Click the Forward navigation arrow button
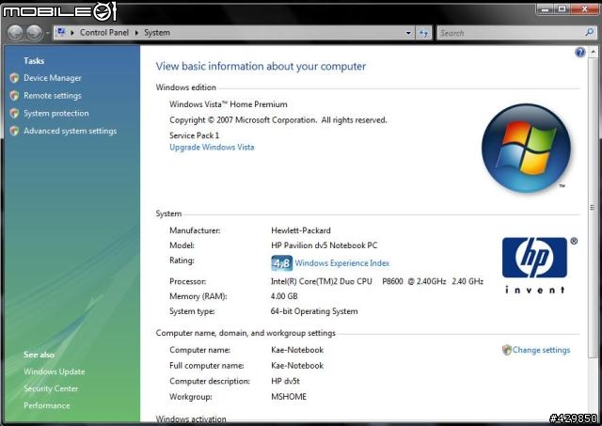Viewport: 602px width, 426px height. [34, 33]
